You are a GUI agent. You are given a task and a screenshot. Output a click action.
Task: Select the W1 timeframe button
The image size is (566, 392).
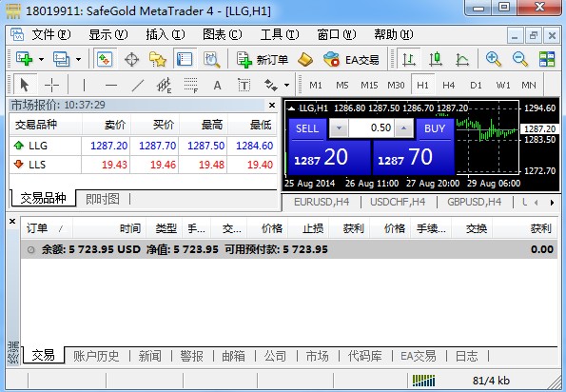503,86
